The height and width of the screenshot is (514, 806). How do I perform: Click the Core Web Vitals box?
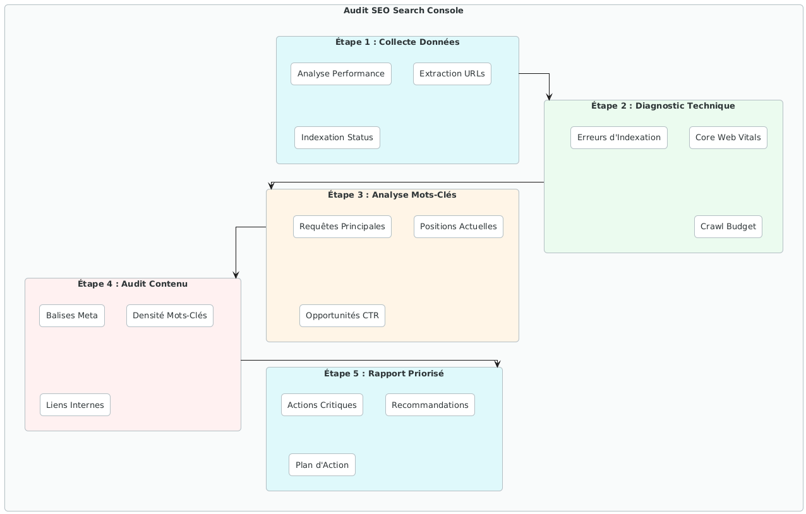click(728, 138)
